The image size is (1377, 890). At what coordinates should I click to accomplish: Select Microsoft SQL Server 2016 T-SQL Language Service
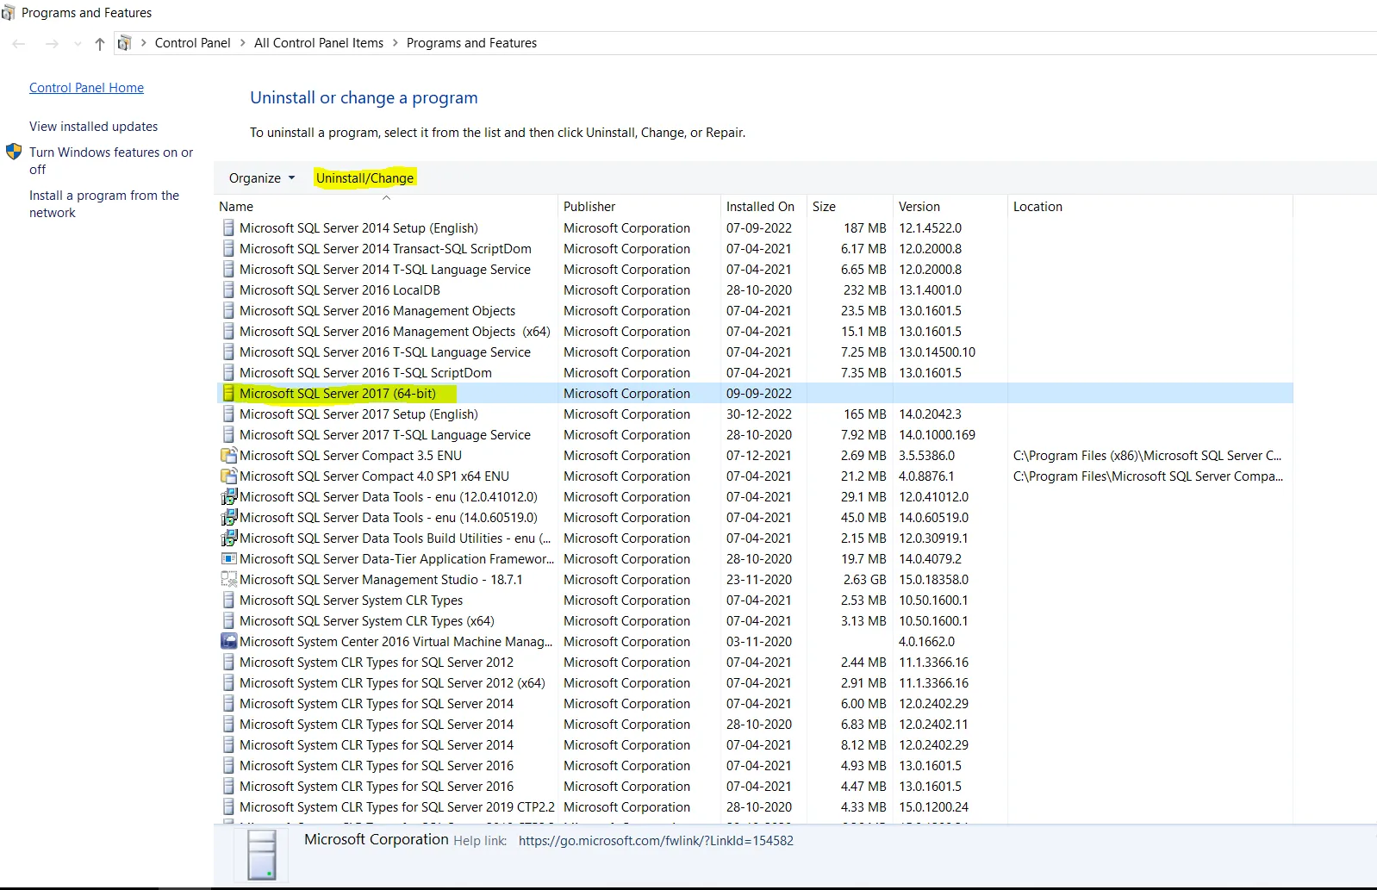point(754,352)
